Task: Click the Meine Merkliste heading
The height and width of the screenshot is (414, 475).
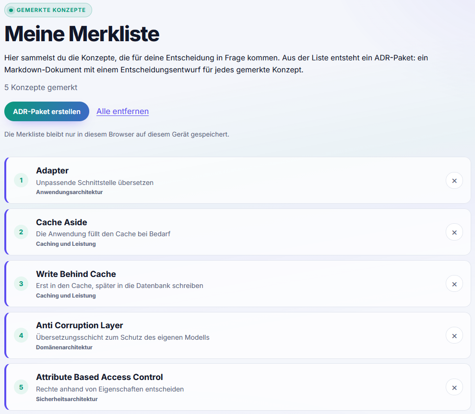Action: click(x=82, y=34)
